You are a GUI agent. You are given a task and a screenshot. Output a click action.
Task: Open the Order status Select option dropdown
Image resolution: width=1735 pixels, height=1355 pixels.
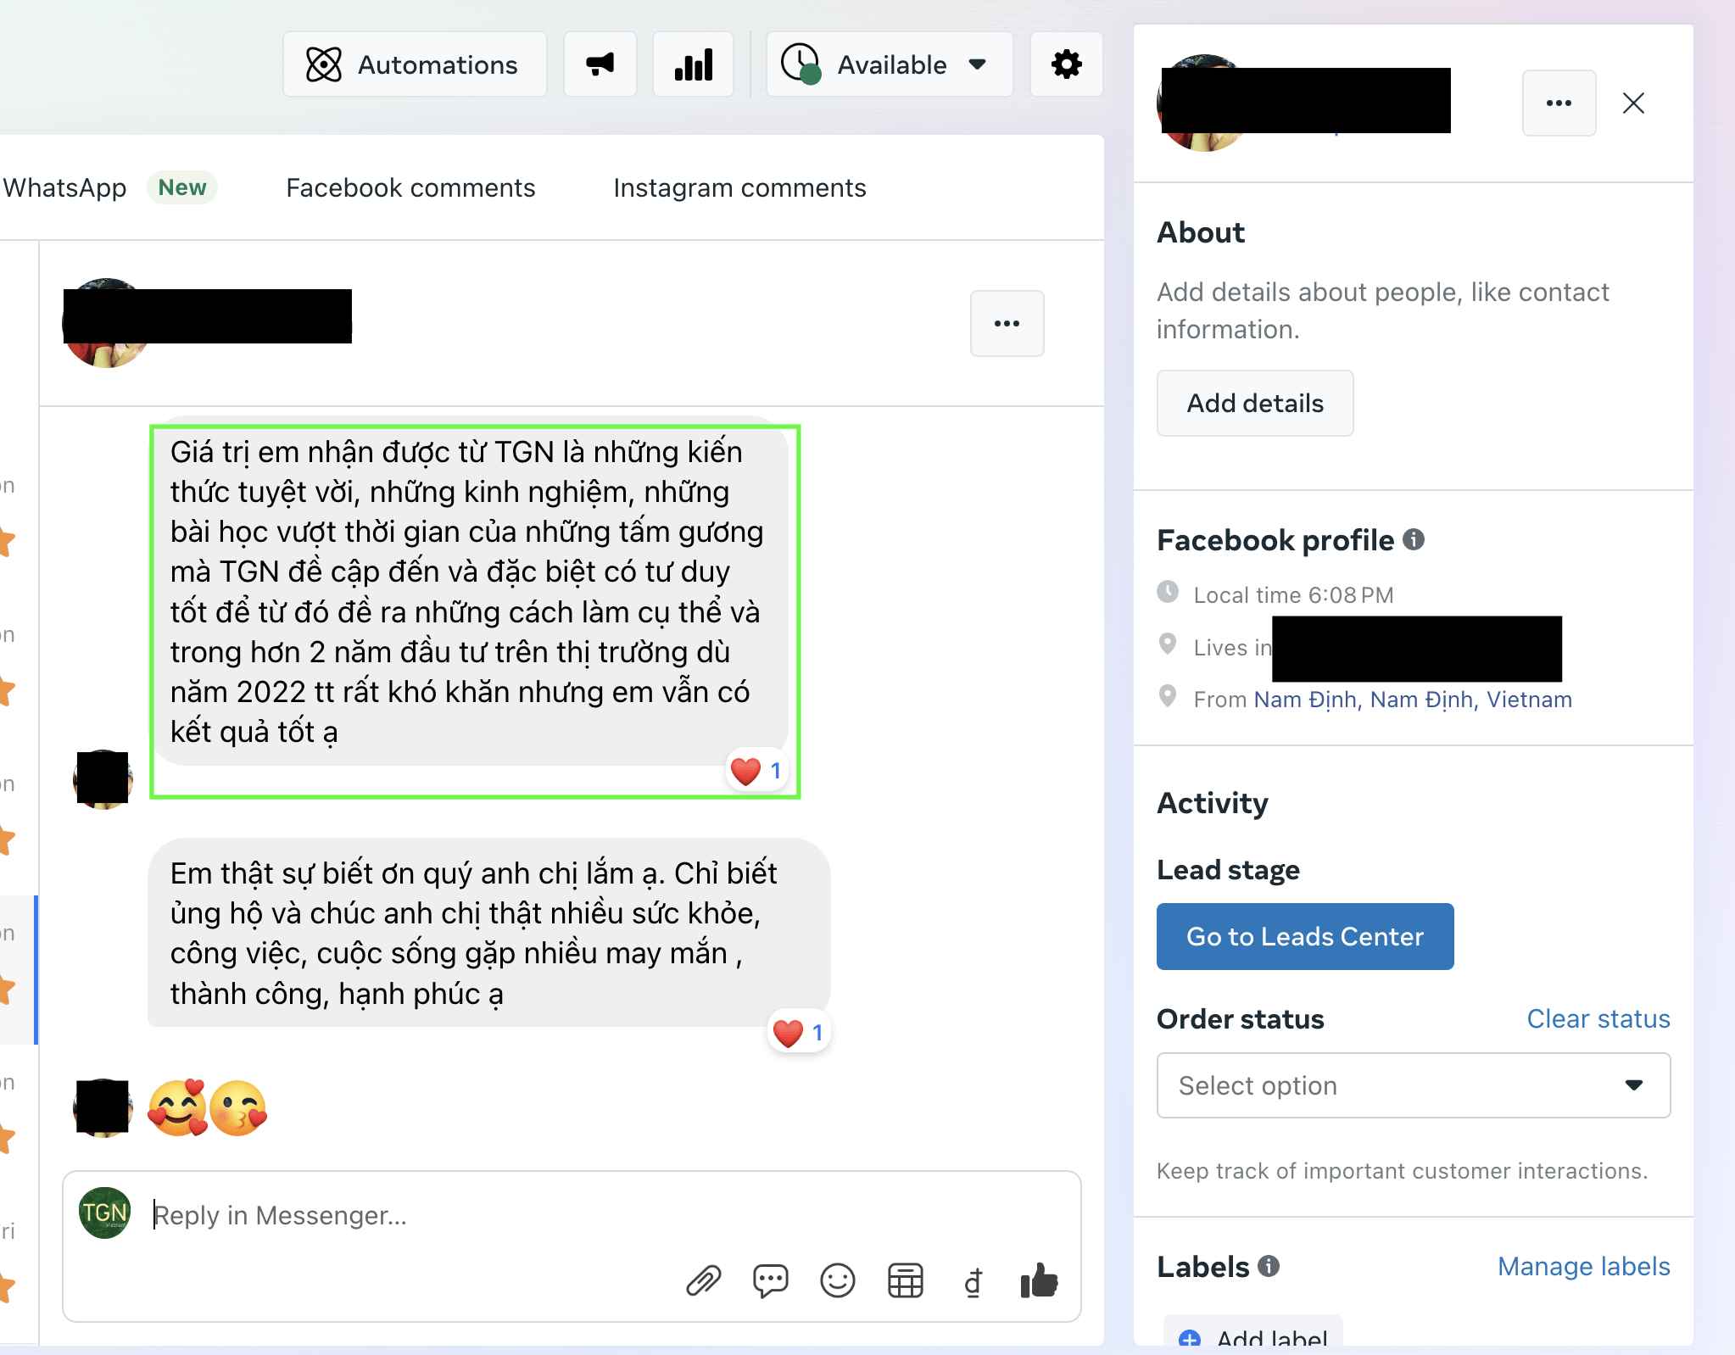(1413, 1085)
